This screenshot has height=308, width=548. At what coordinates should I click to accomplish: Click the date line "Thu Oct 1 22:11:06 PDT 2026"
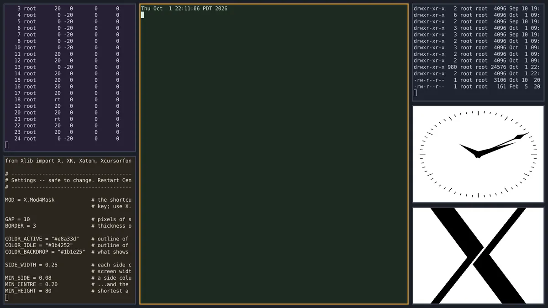tap(184, 9)
